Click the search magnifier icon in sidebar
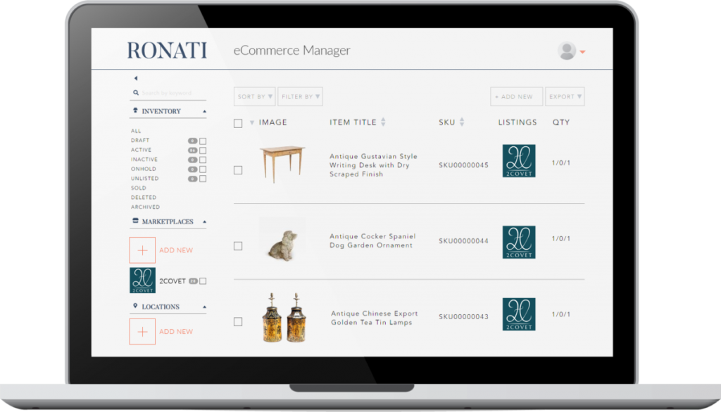Image resolution: width=721 pixels, height=412 pixels. coord(135,93)
